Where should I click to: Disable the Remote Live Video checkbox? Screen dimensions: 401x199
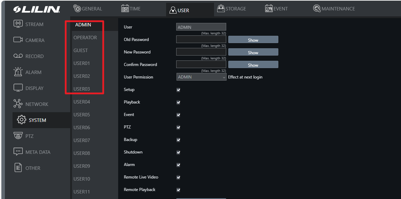click(178, 177)
